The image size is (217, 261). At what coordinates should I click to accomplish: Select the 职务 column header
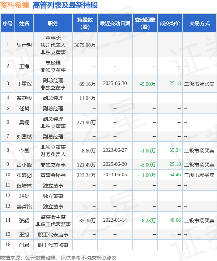(53, 23)
